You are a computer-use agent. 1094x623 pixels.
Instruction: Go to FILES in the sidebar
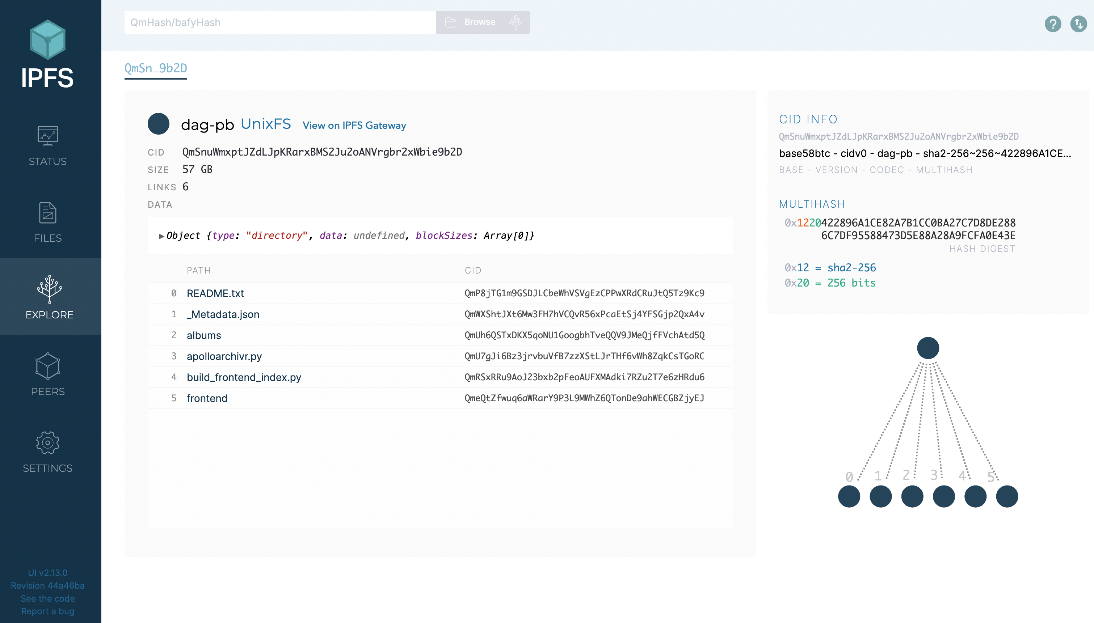coord(47,238)
